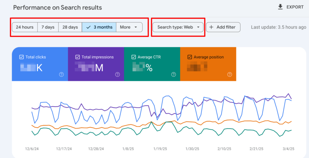309x158 pixels.
Task: Select the 24 hours date range
Action: (25, 27)
